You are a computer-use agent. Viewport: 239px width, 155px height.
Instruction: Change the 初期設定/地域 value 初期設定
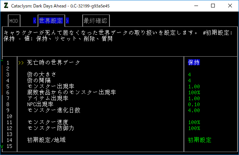(200, 140)
